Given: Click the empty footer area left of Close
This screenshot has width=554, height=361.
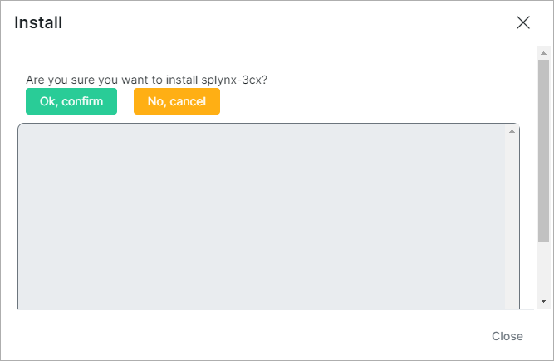Looking at the screenshot, I should point(249,336).
